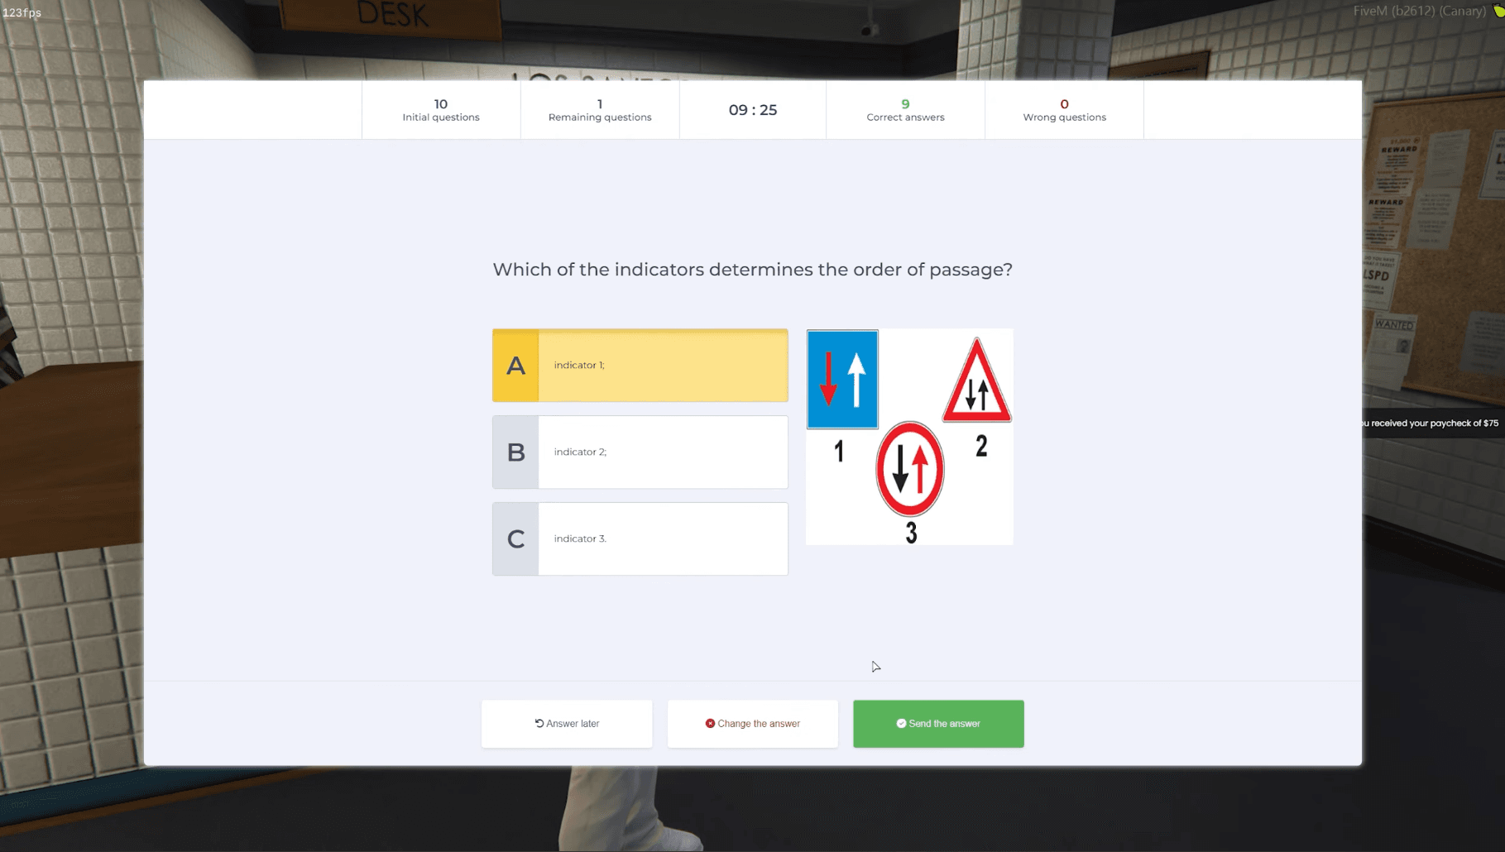
Task: Click the order of passage question text
Action: [752, 270]
